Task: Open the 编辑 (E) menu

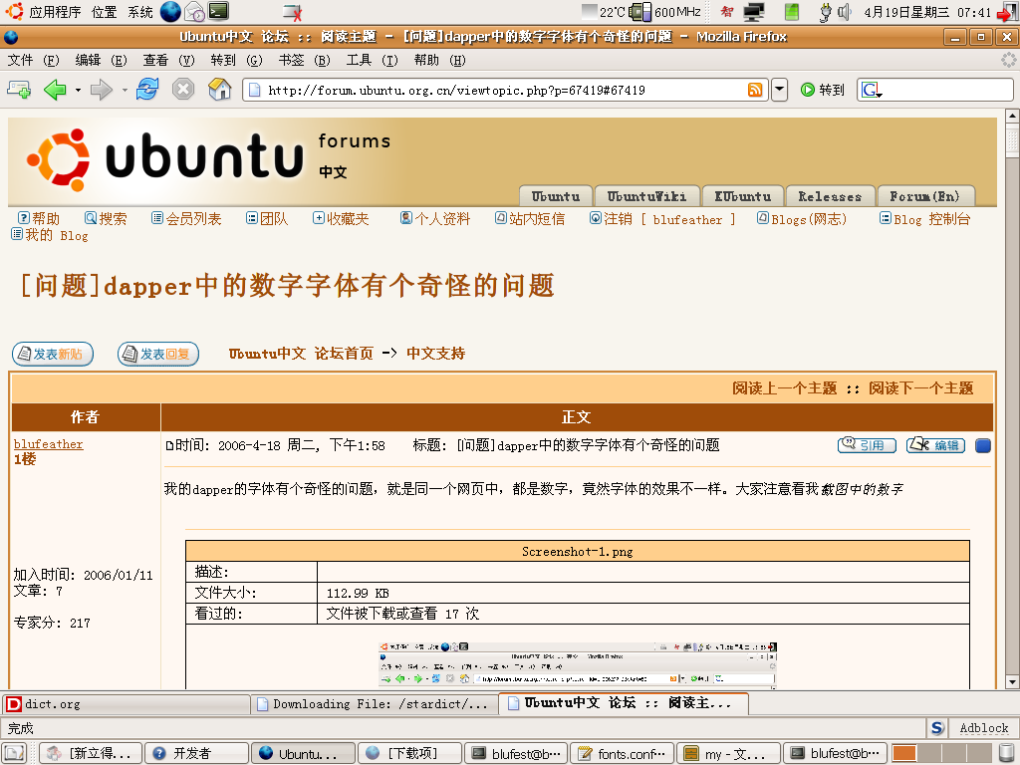Action: [101, 61]
